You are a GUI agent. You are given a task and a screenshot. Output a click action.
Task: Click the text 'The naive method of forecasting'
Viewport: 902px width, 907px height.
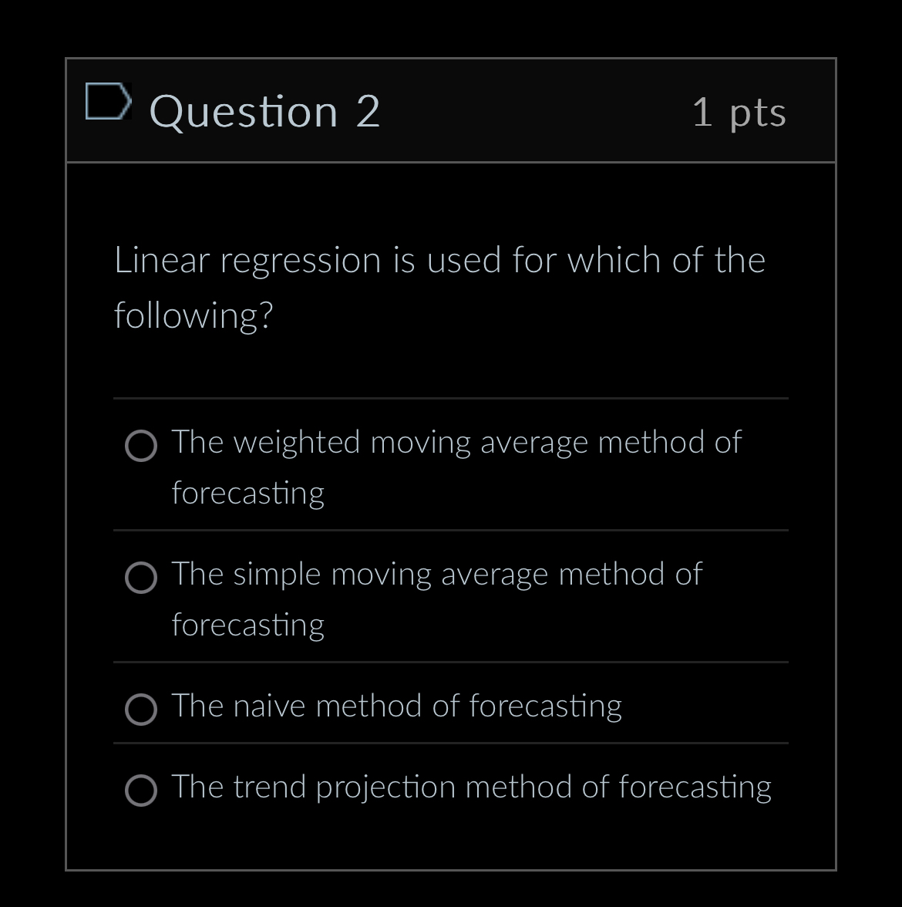point(396,705)
